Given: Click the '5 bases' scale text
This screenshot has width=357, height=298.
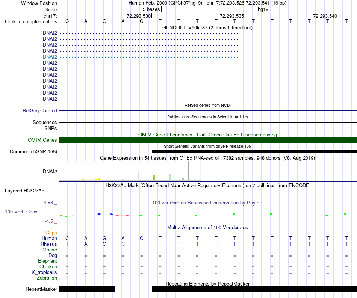Looking at the screenshot, I should [151, 9].
